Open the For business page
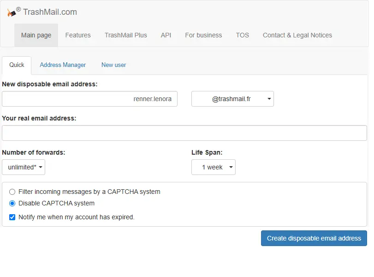Viewport: 374px width, 277px height. pyautogui.click(x=203, y=35)
